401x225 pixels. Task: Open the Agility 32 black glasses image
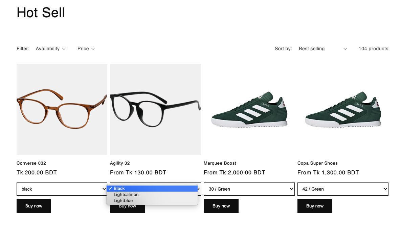(x=155, y=109)
